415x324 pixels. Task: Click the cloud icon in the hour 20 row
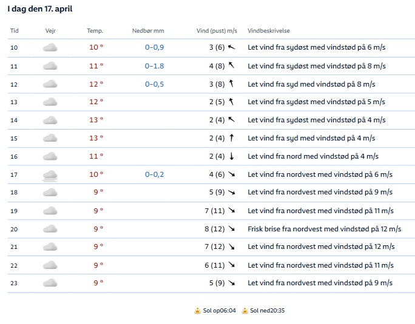50,229
